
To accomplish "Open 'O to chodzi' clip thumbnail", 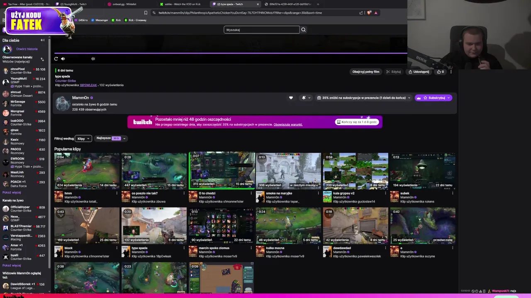I will pyautogui.click(x=222, y=170).
